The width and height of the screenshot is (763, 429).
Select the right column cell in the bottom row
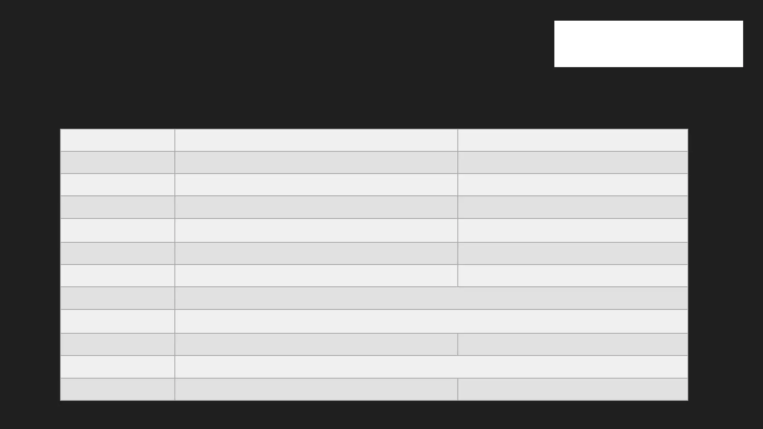tap(572, 389)
